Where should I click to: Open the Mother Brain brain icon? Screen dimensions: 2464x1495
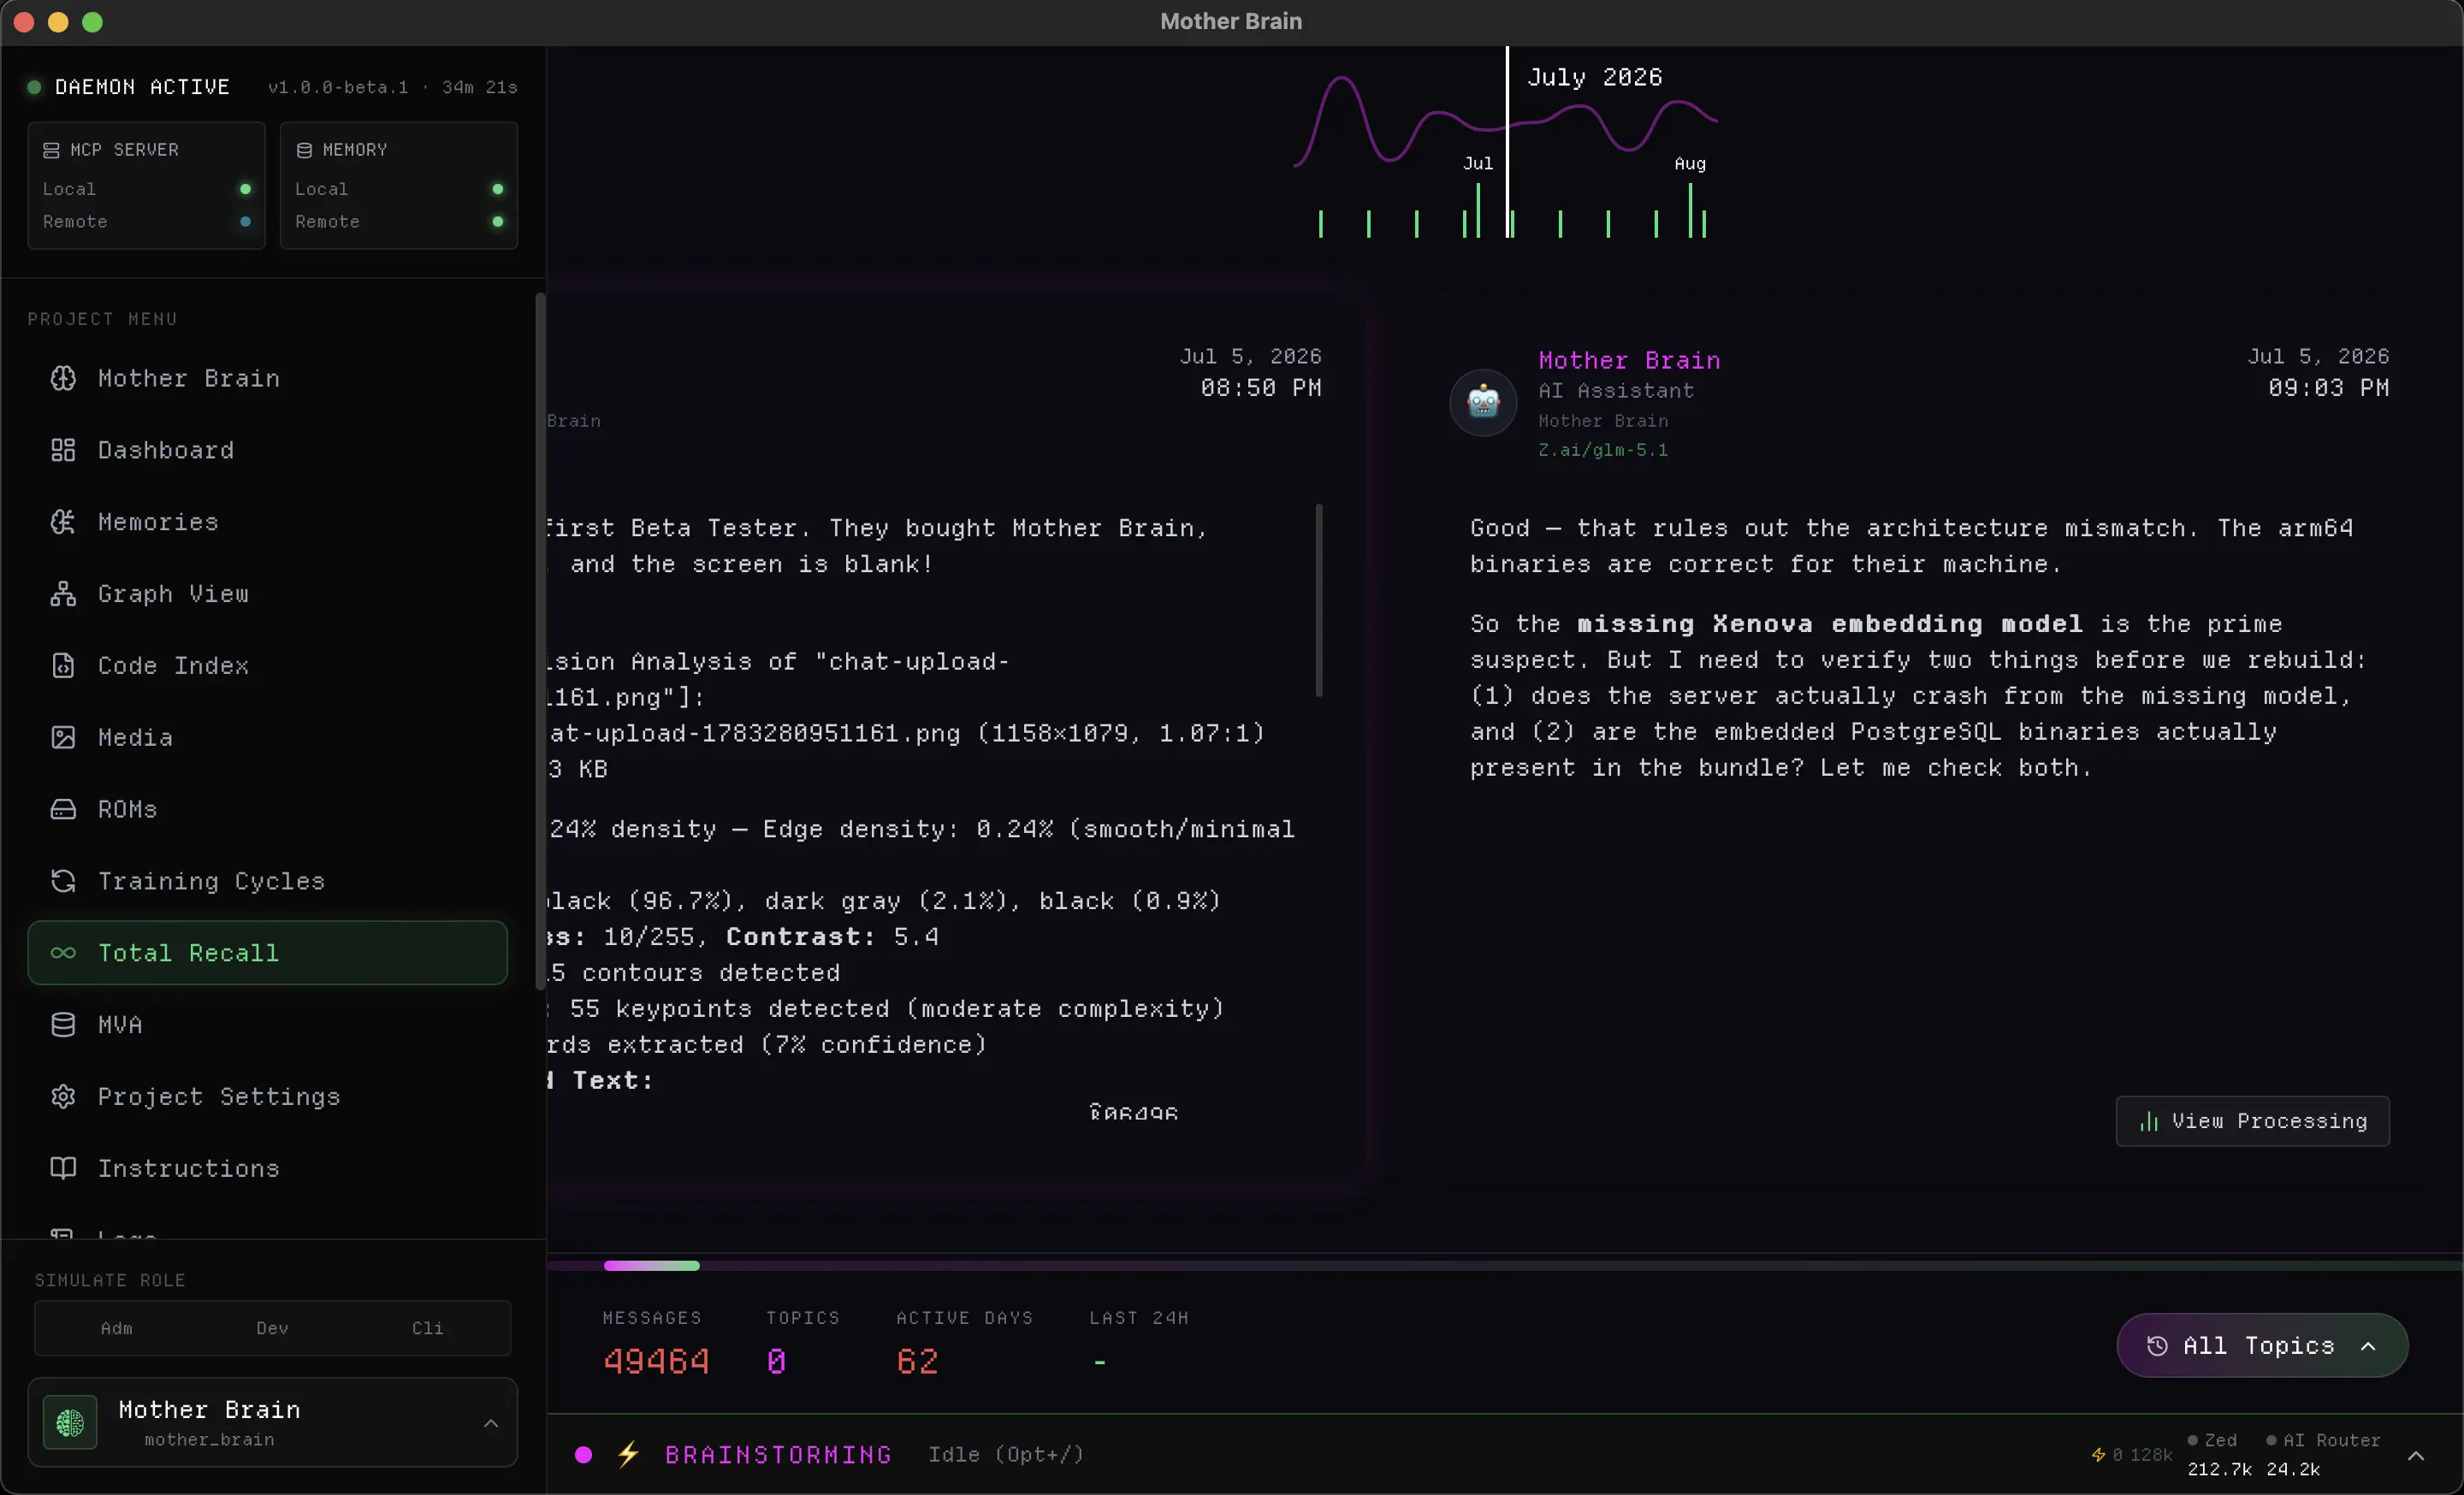[63, 378]
